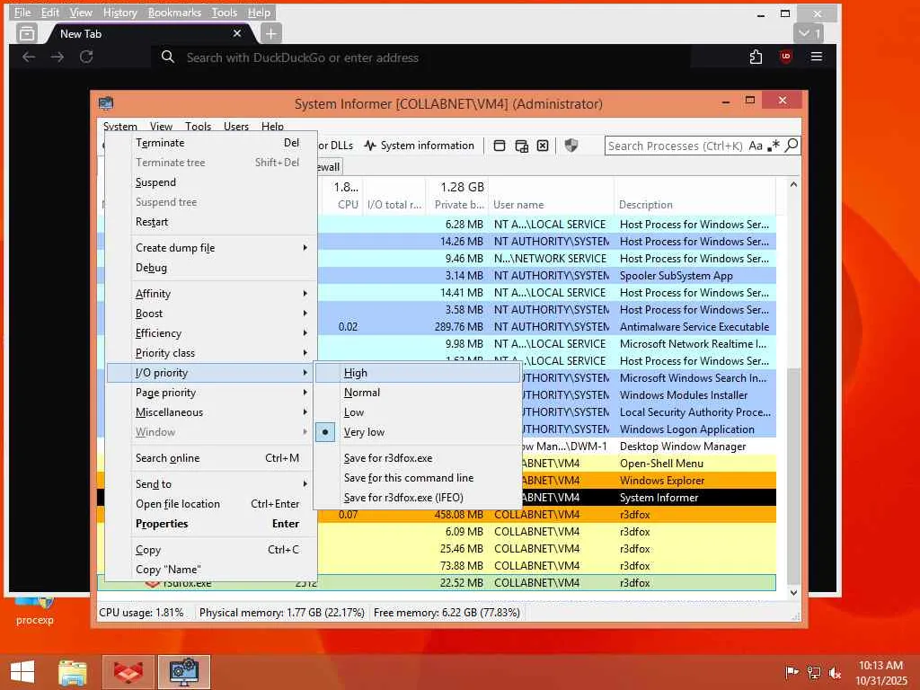Image resolution: width=920 pixels, height=690 pixels.
Task: Sort by the Description column header
Action: click(694, 205)
